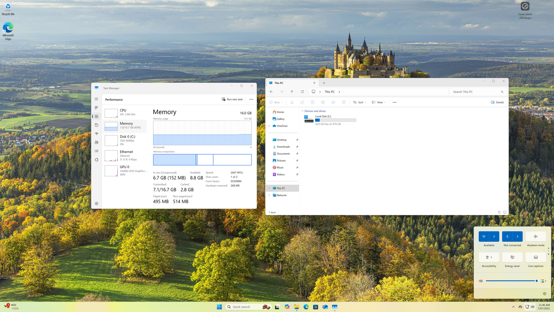Enable Airplane mode
554x312 pixels.
coord(536,236)
